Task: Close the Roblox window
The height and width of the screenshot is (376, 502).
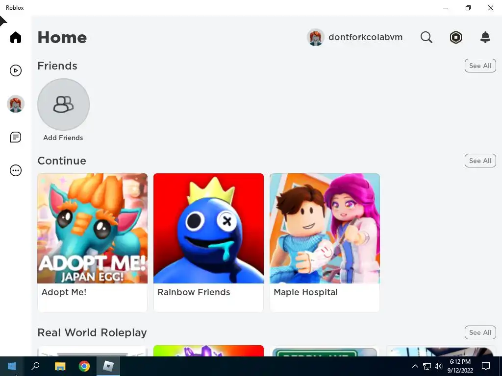Action: [490, 8]
